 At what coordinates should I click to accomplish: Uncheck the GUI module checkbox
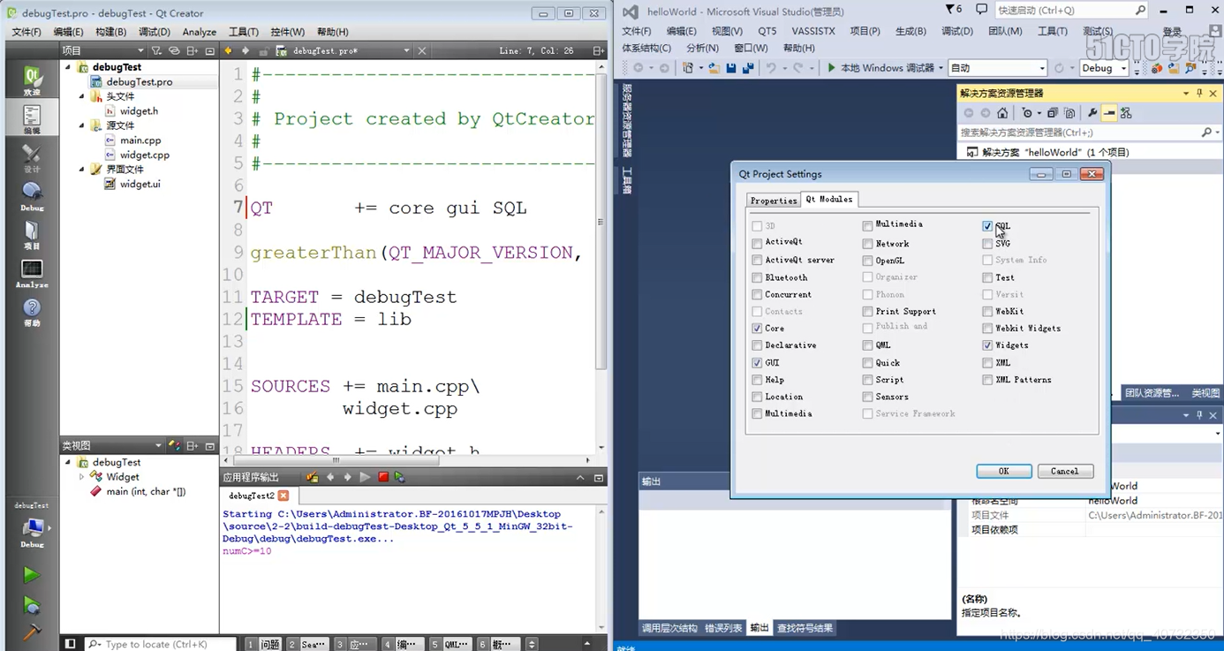click(x=757, y=363)
